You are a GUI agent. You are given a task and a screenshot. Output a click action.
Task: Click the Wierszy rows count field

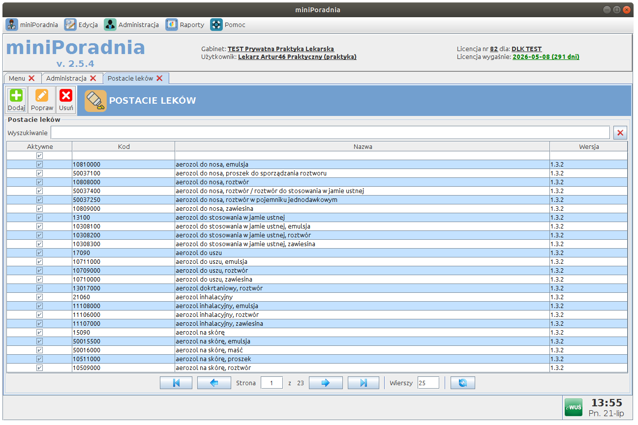coord(428,383)
